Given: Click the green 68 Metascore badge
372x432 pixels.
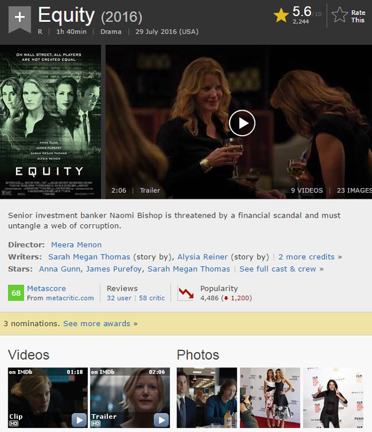Looking at the screenshot, I should pyautogui.click(x=16, y=293).
